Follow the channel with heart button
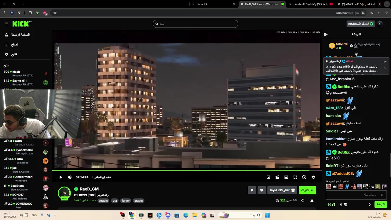The width and height of the screenshot is (391, 220). [x=261, y=190]
